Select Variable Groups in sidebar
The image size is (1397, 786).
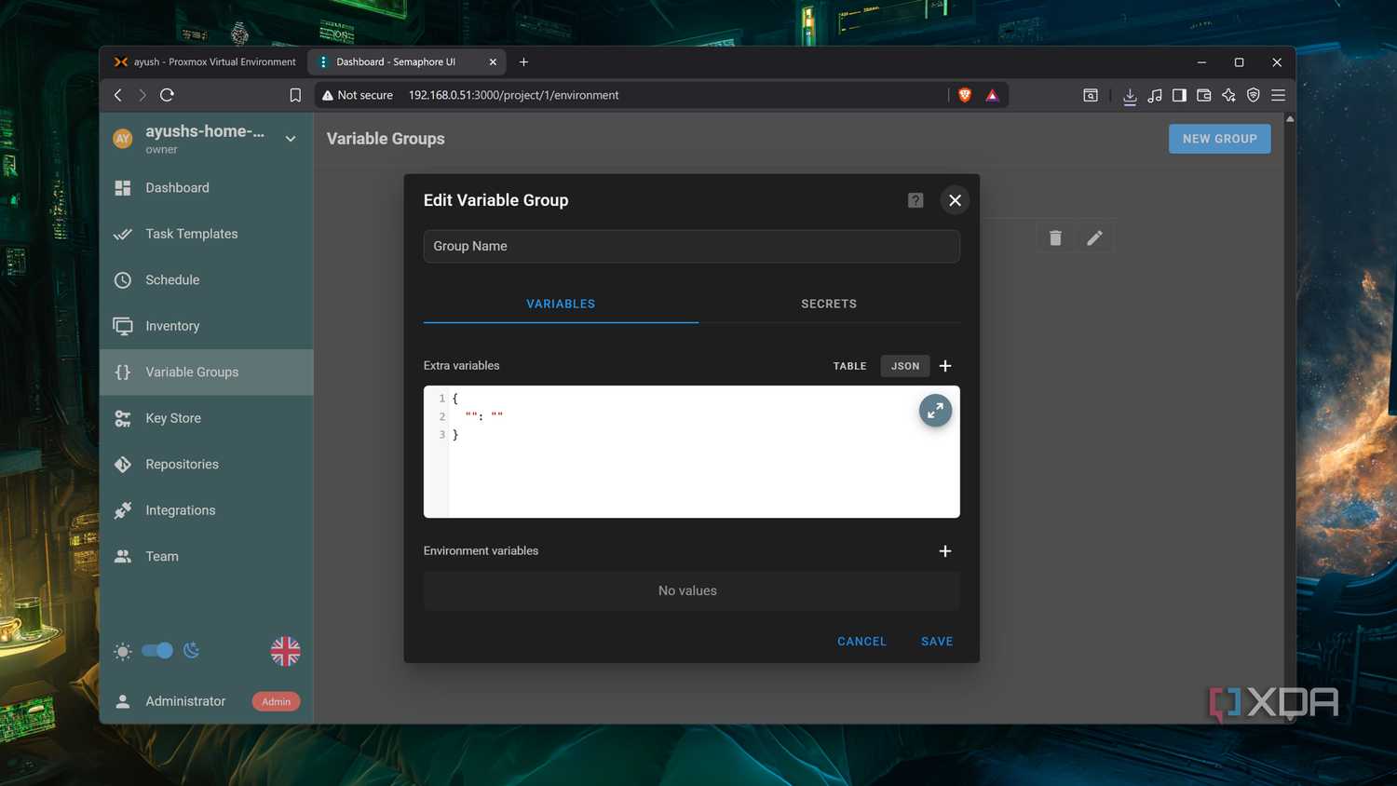206,373
